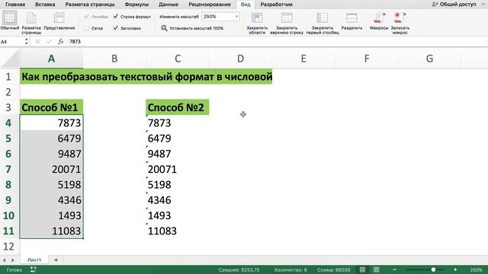Viewport: 488px width, 274px height.
Task: Split the window (Разделить) icon
Action: [x=352, y=18]
